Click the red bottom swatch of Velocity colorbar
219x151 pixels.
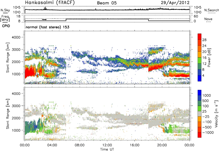[x=200, y=135]
